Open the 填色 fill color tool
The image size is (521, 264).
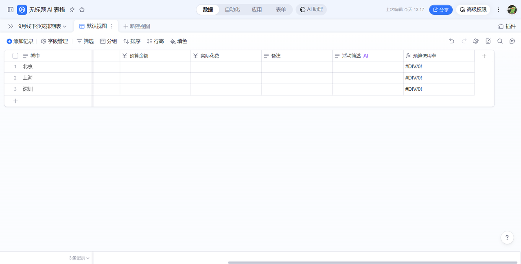[x=179, y=41]
